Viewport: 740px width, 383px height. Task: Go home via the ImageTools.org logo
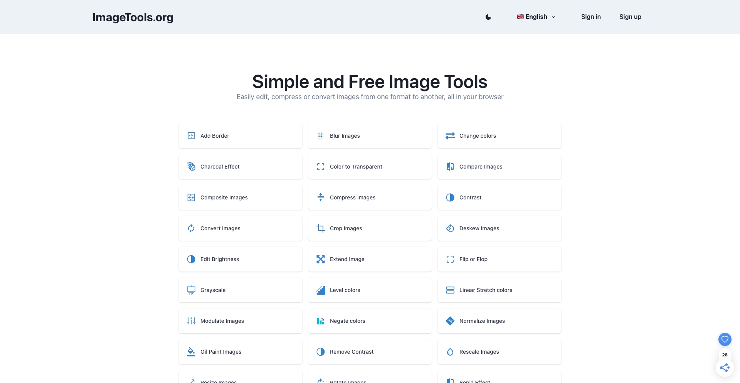click(x=133, y=17)
